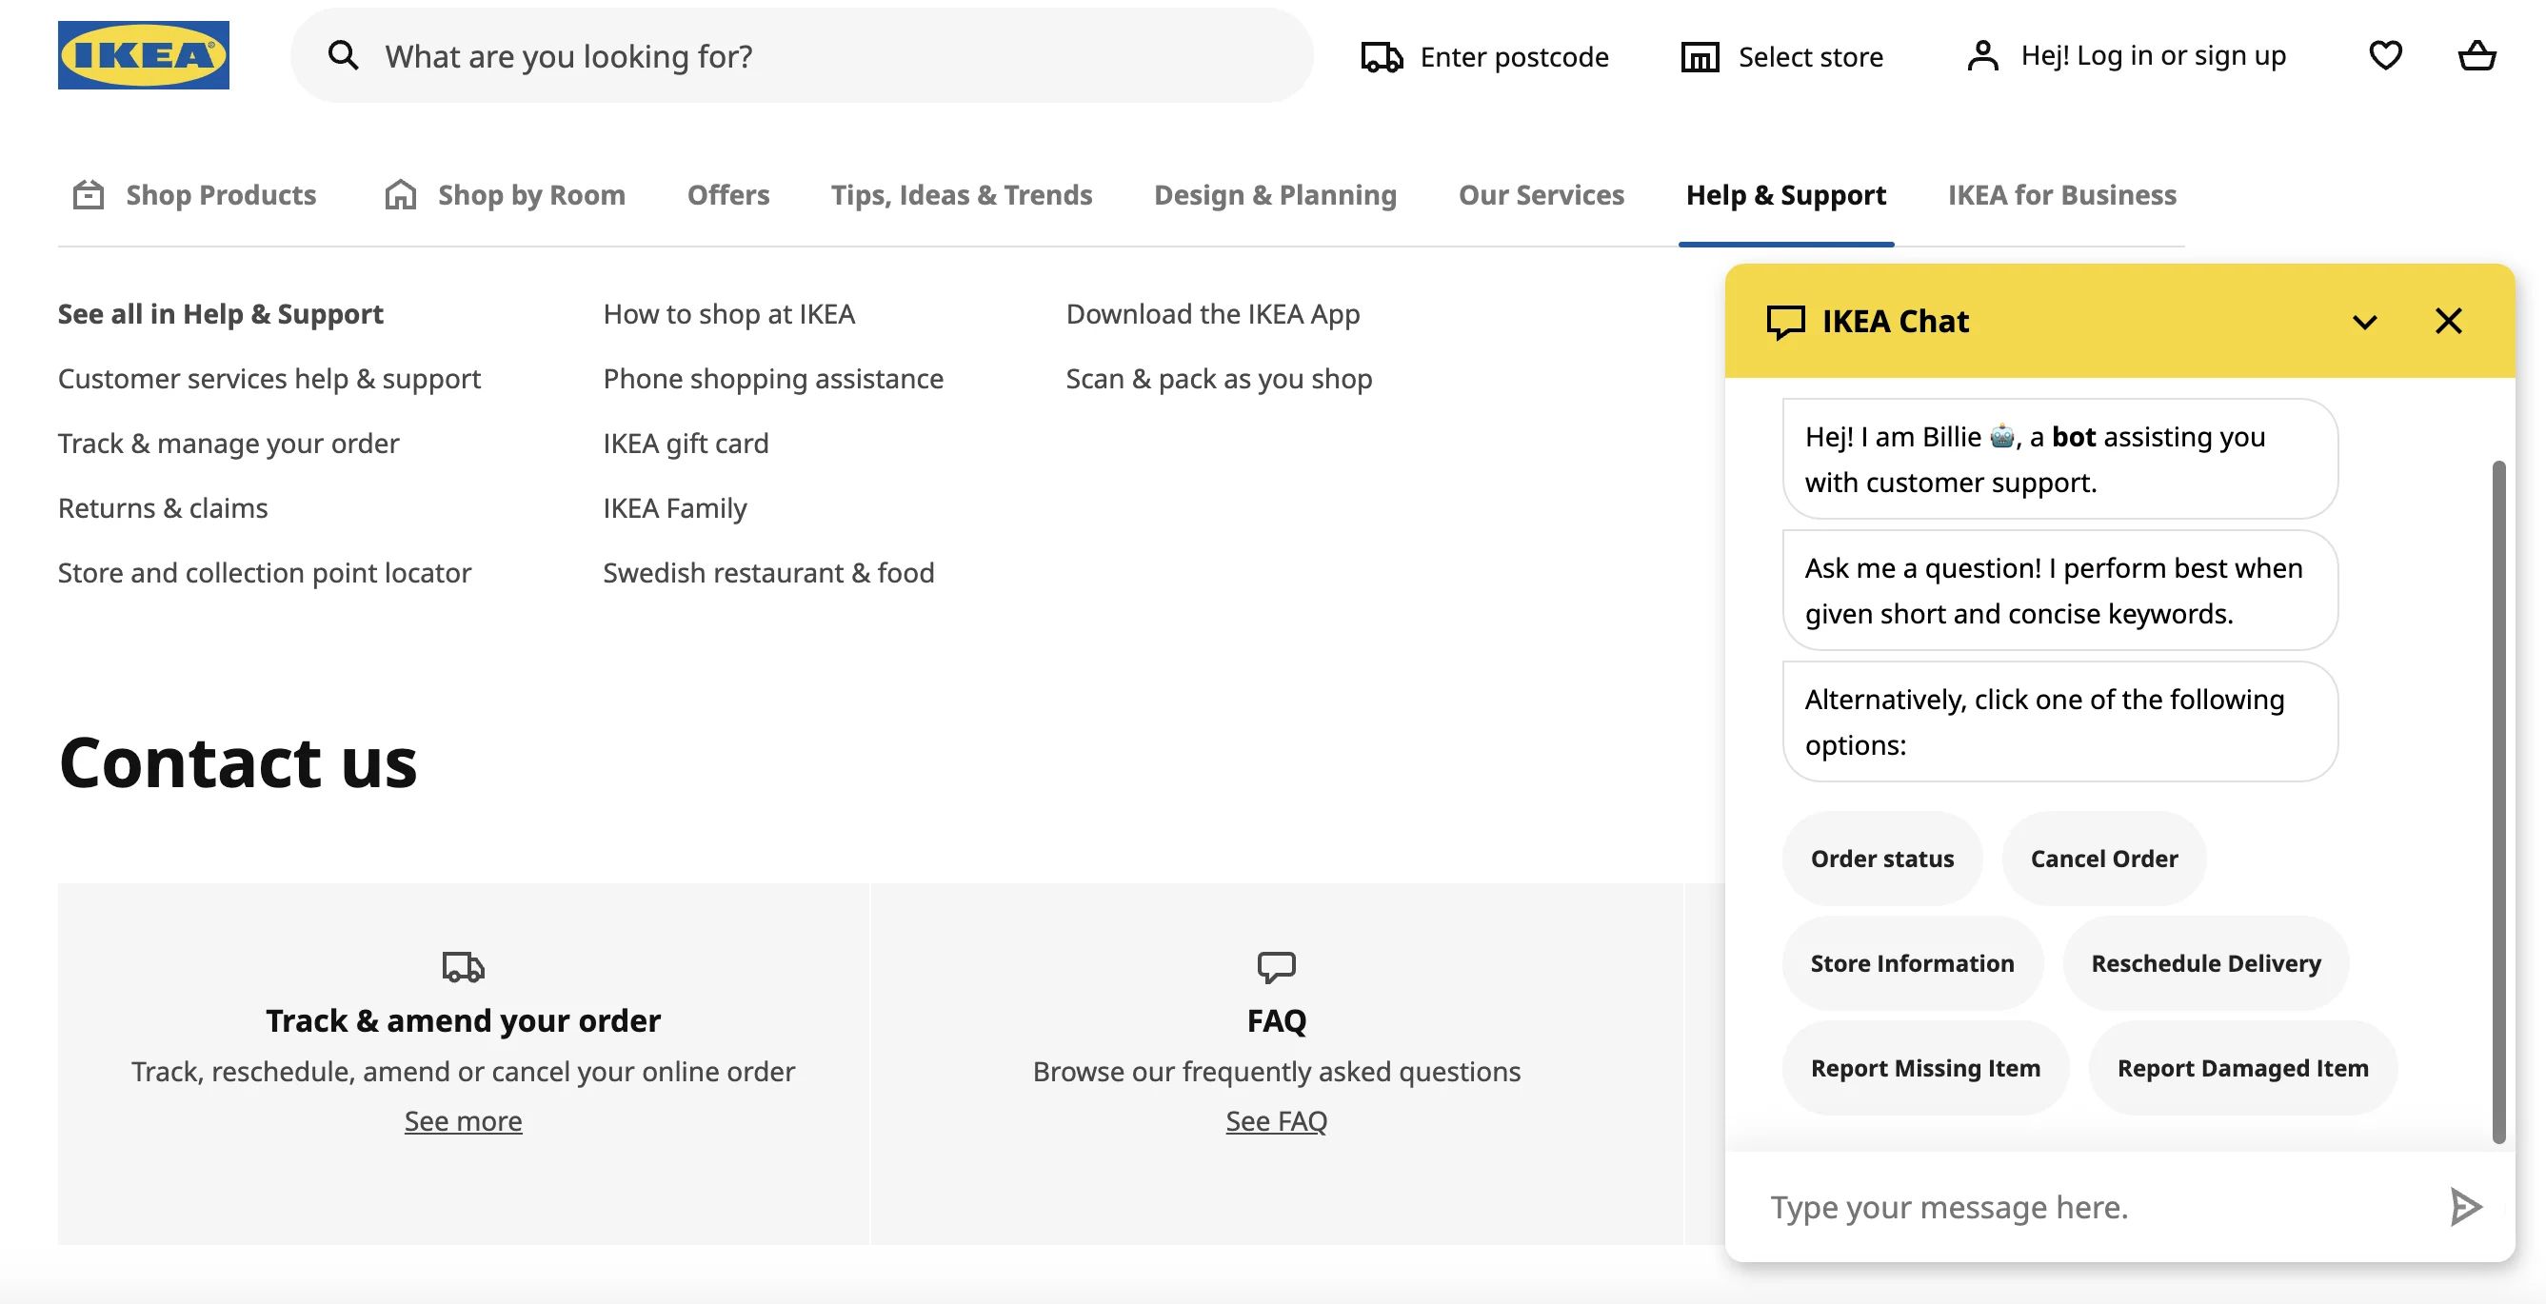Minimize chat using the chevron
This screenshot has width=2546, height=1304.
pyautogui.click(x=2364, y=322)
